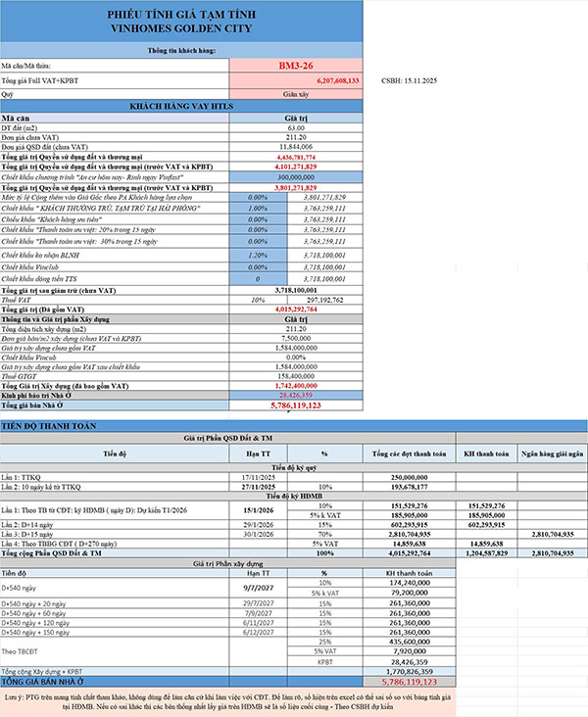Image resolution: width=588 pixels, height=717 pixels.
Task: Click the 11,844,006 land unit price cell
Action: click(x=295, y=146)
